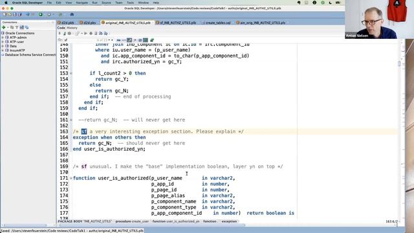The image size is (414, 233).
Task: Click PACKAGE BODY INB_AUTHZ_UTILS breadcrumb
Action: (x=85, y=221)
